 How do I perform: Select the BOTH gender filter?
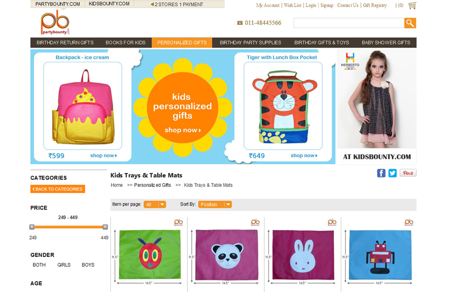point(39,265)
